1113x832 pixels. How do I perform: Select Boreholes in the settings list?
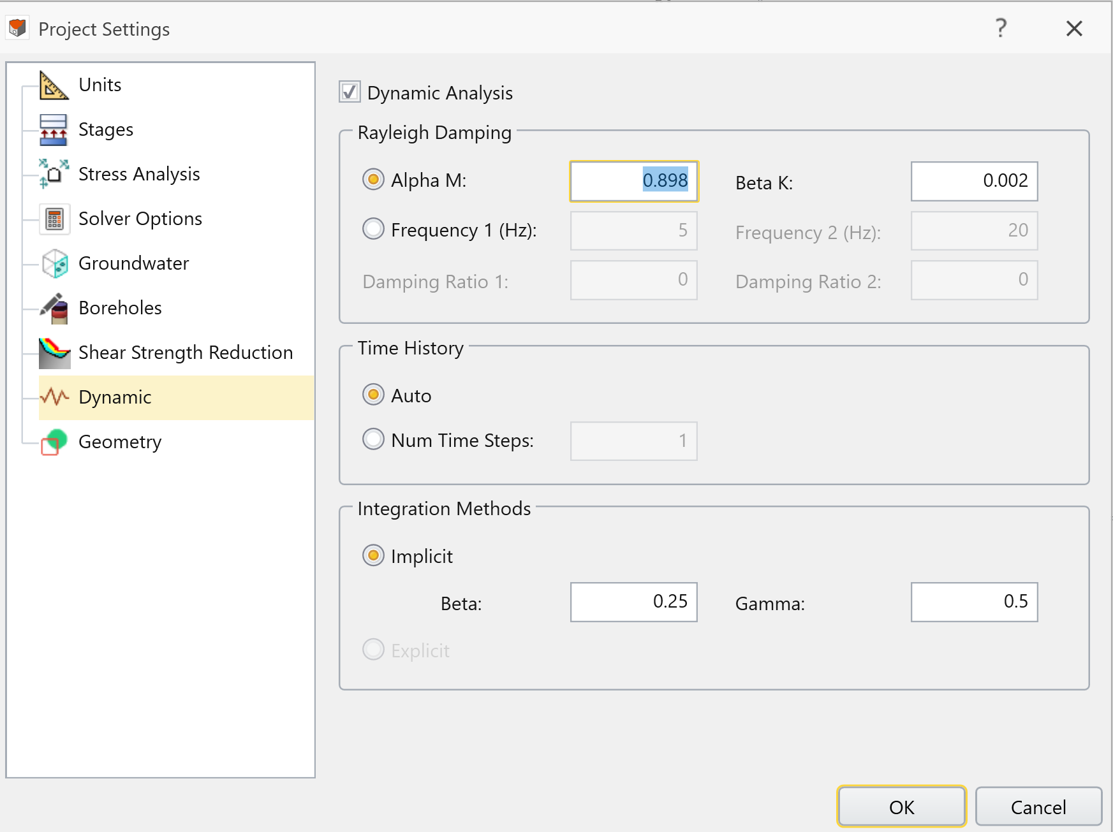[120, 308]
